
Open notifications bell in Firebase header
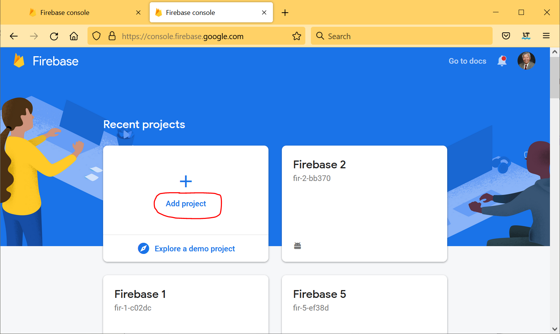click(502, 61)
